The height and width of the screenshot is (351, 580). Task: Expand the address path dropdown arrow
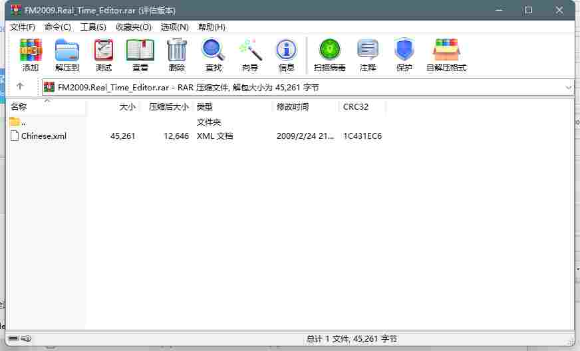click(568, 88)
